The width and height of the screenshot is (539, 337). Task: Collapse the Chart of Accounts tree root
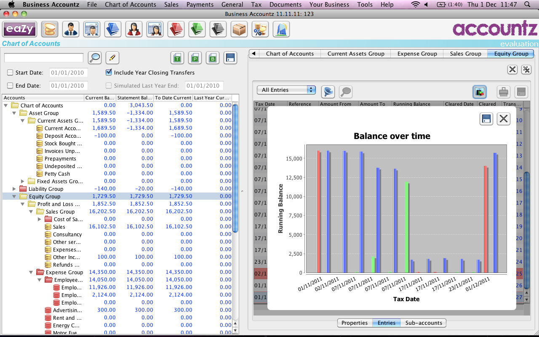[x=6, y=105]
